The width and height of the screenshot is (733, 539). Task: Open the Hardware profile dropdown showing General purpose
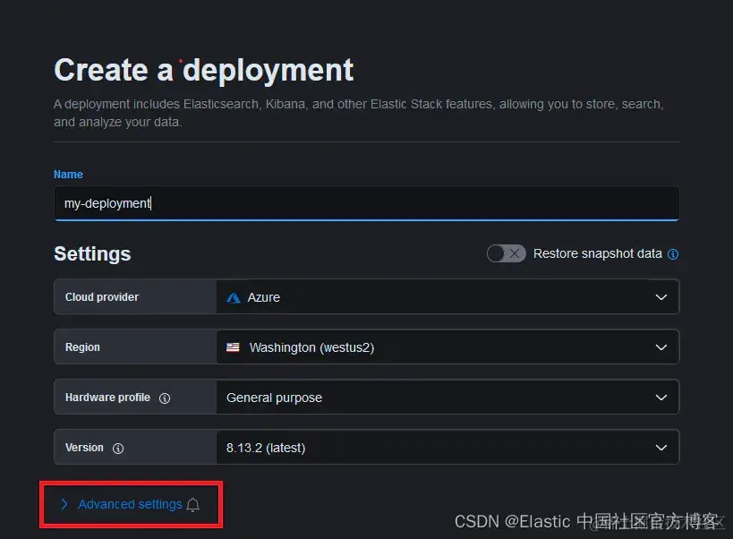click(447, 397)
